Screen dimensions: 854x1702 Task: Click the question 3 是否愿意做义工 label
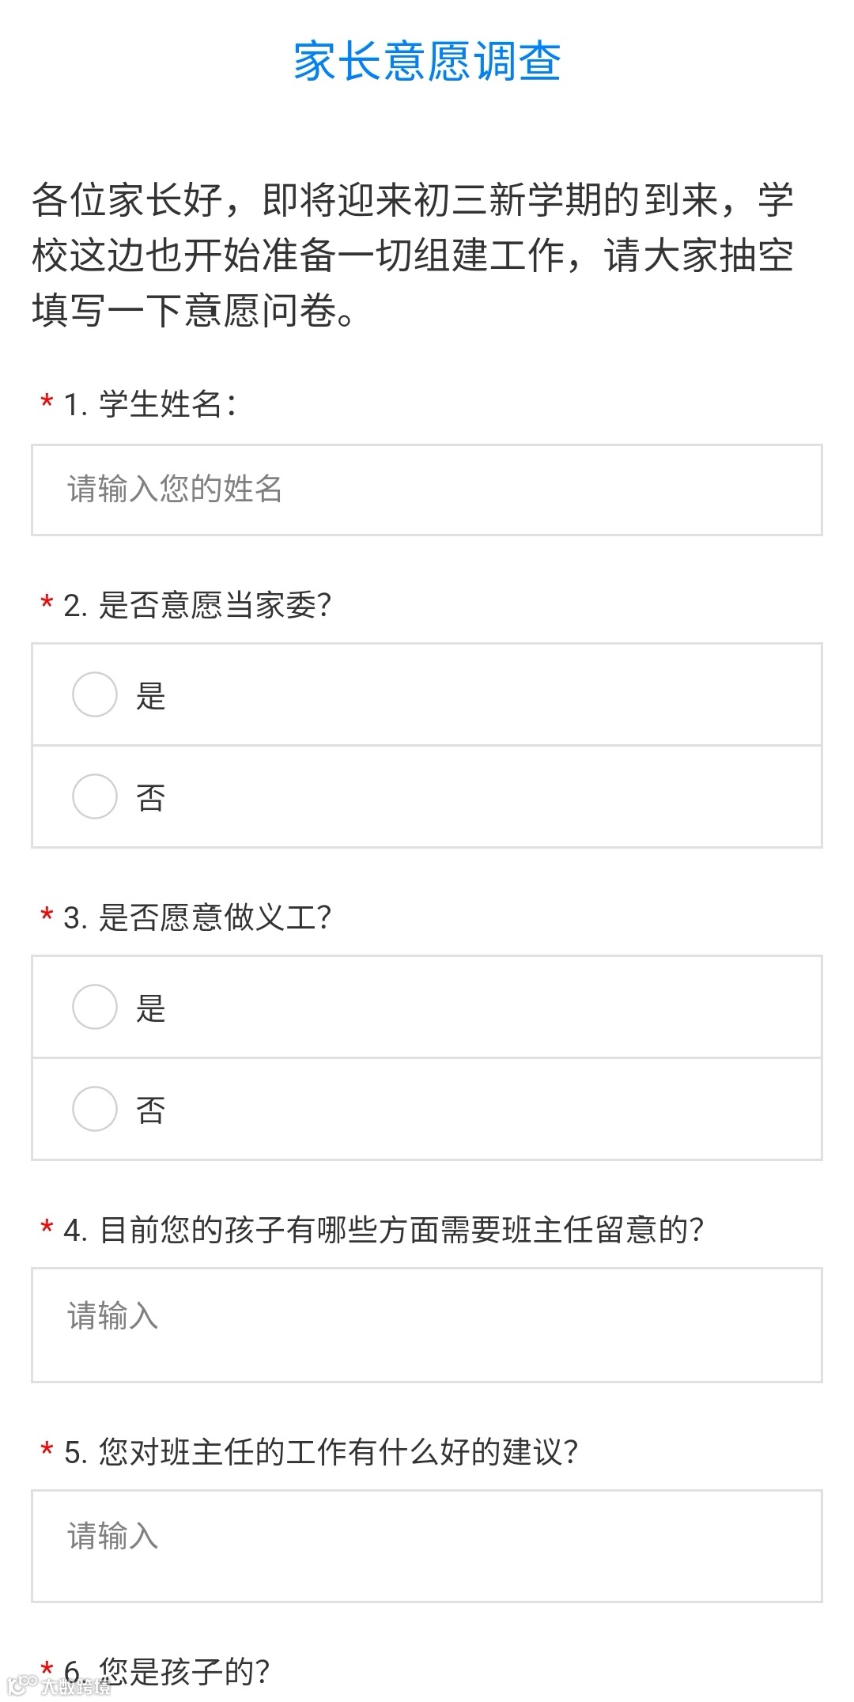tap(198, 917)
